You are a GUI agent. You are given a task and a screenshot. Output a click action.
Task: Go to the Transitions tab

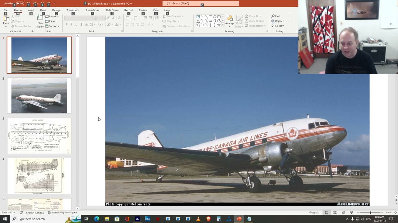[x=73, y=10]
